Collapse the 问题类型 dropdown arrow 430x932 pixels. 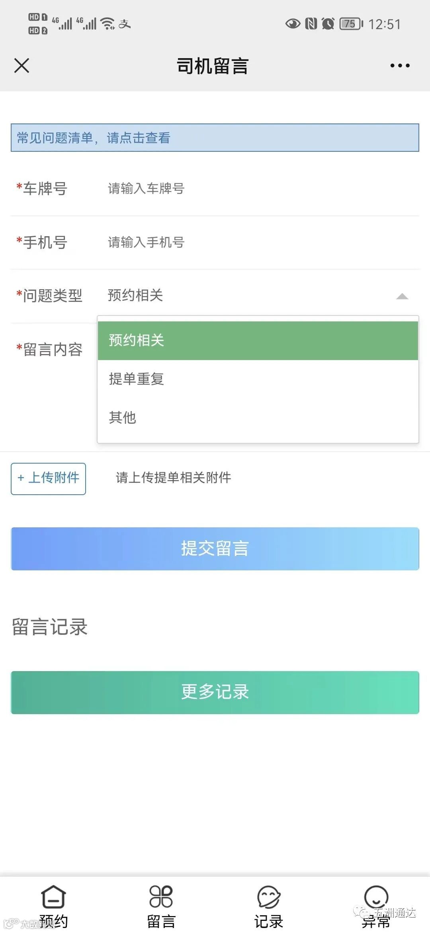pos(402,296)
